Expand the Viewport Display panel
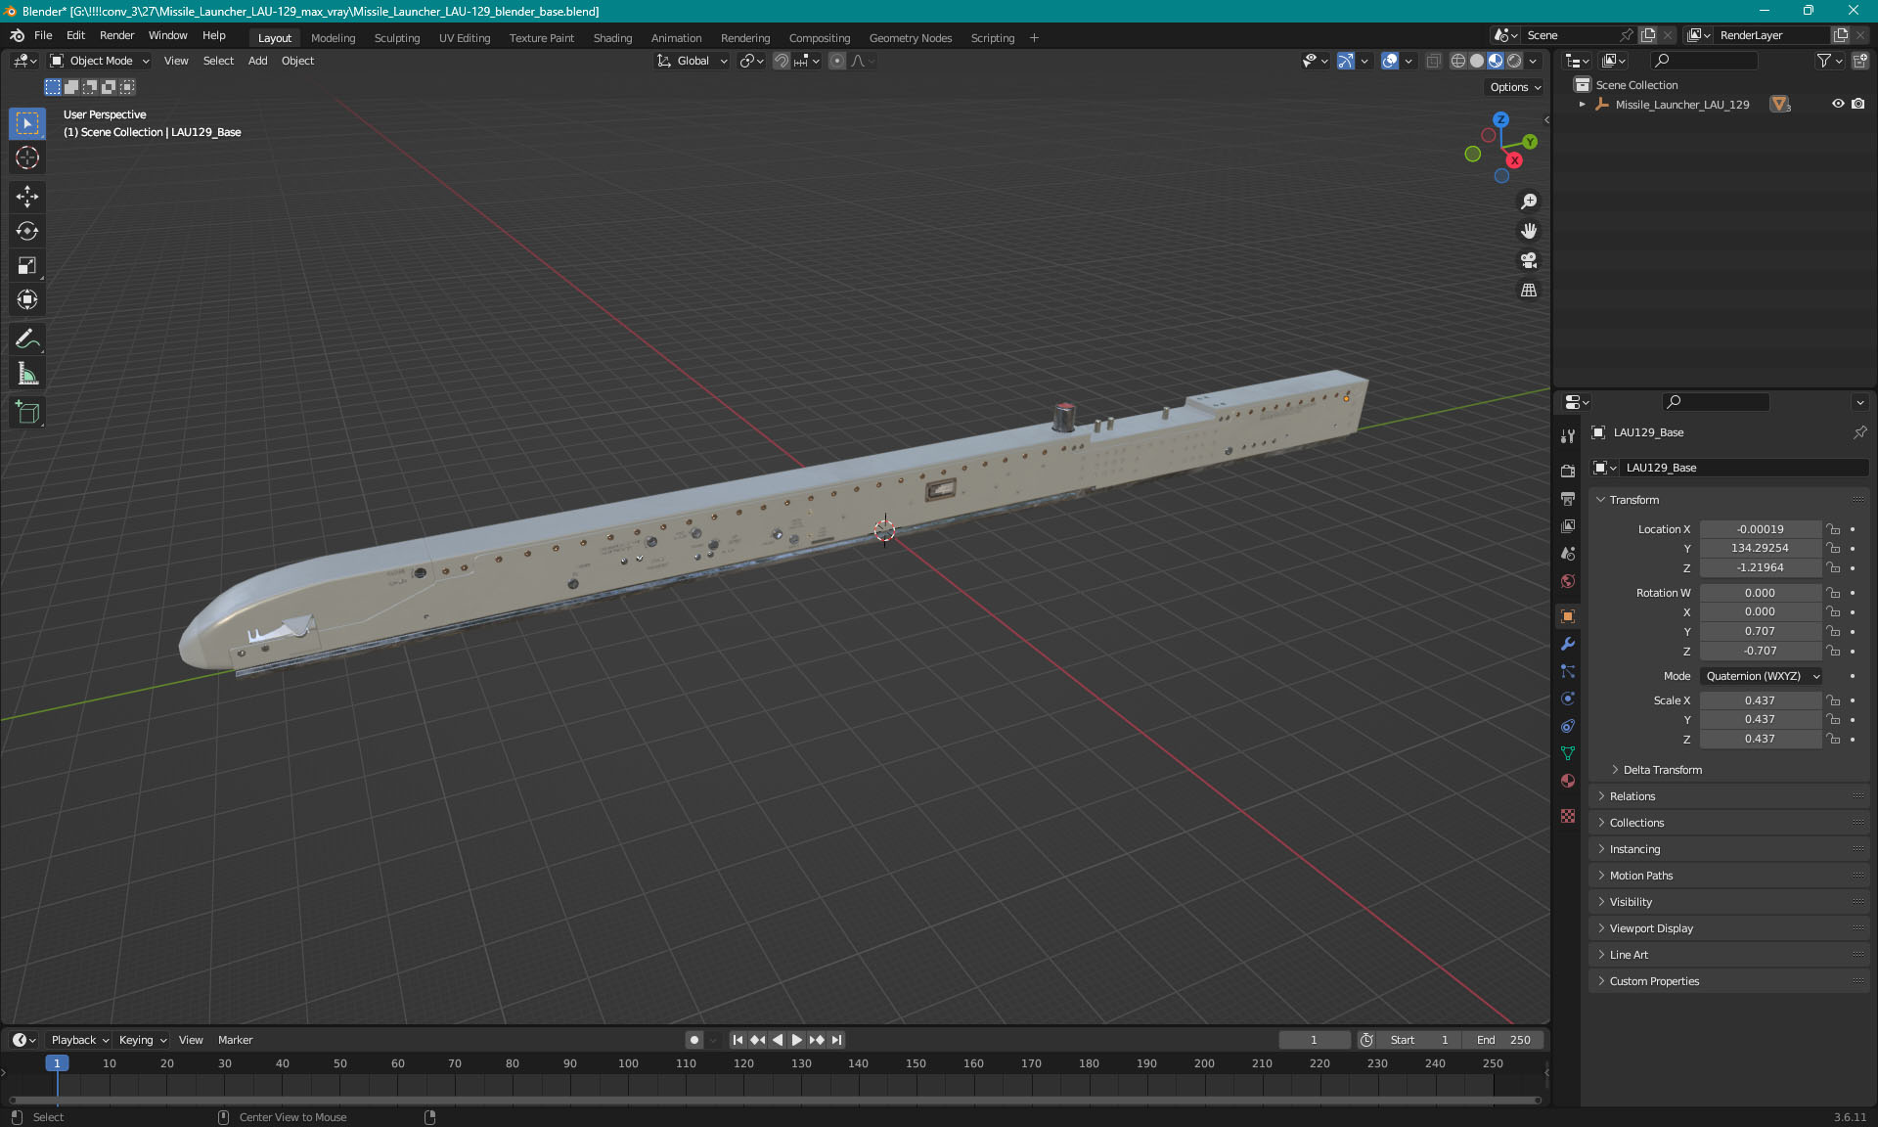1878x1127 pixels. (x=1650, y=928)
